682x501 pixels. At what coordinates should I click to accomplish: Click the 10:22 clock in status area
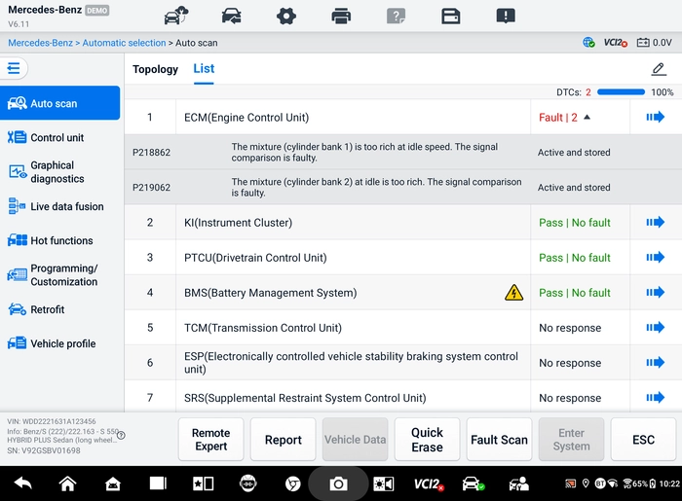(x=669, y=483)
